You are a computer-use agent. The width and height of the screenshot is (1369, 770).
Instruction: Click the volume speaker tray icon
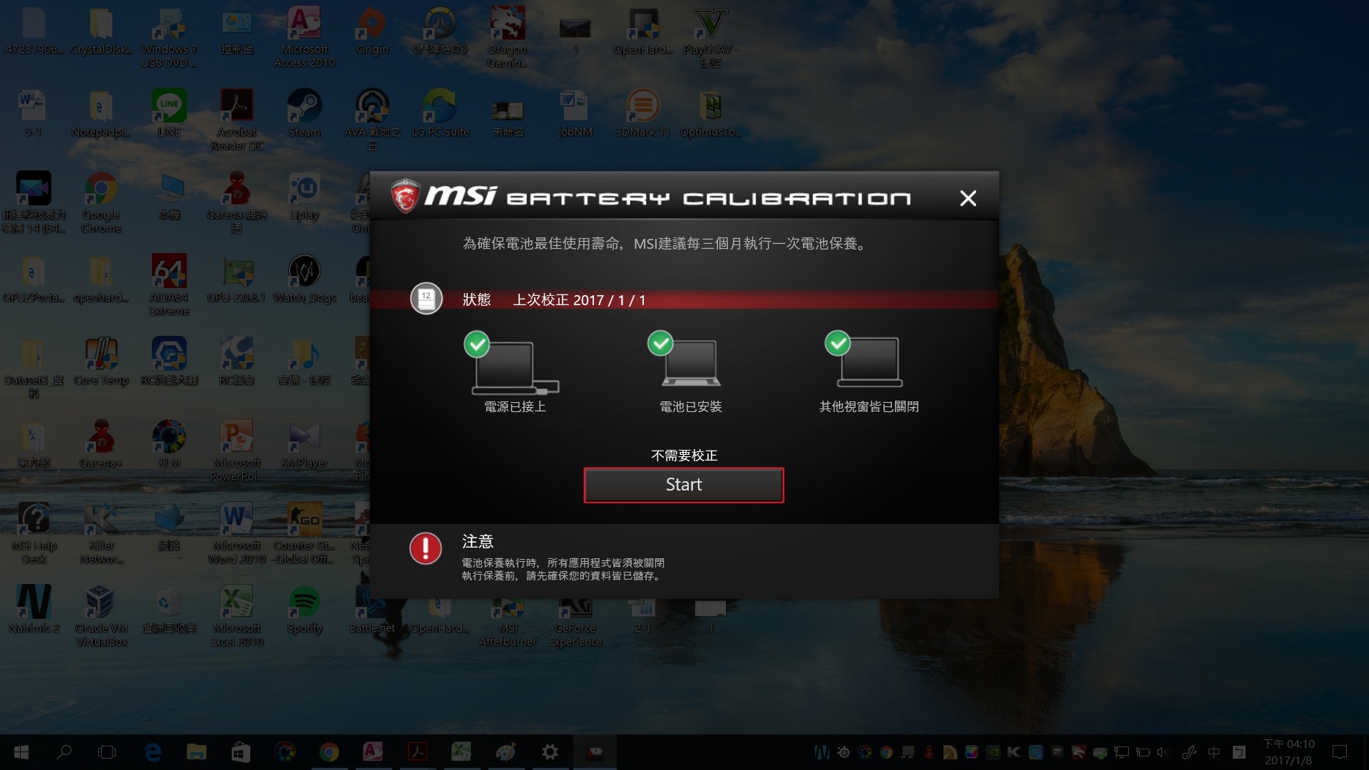(x=1163, y=752)
